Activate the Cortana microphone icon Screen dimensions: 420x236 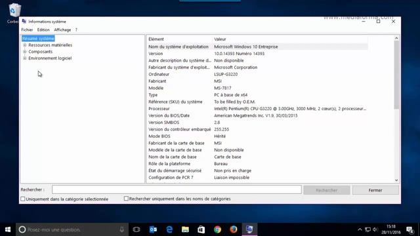point(122,229)
